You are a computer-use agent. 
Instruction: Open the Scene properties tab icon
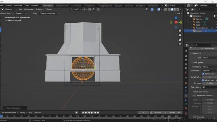pos(186,68)
